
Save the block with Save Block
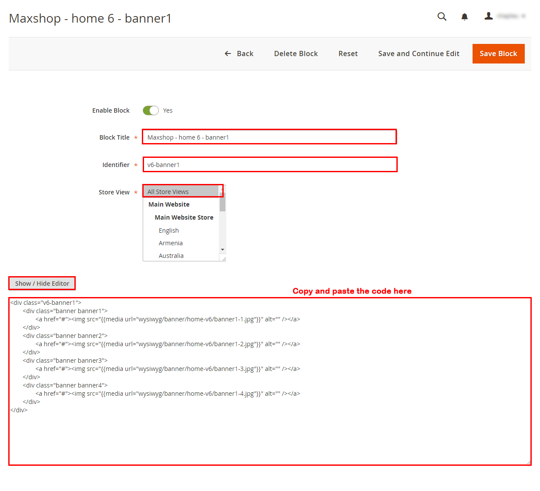point(498,53)
